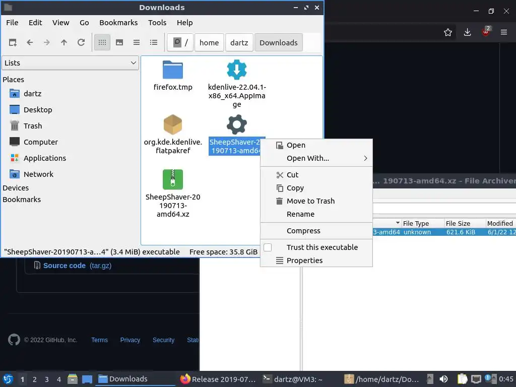Image resolution: width=516 pixels, height=387 pixels.
Task: Click the Security link in GitHub footer
Action: click(x=163, y=340)
